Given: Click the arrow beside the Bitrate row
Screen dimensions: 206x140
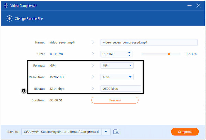Looking at the screenshot, I should [93, 89].
